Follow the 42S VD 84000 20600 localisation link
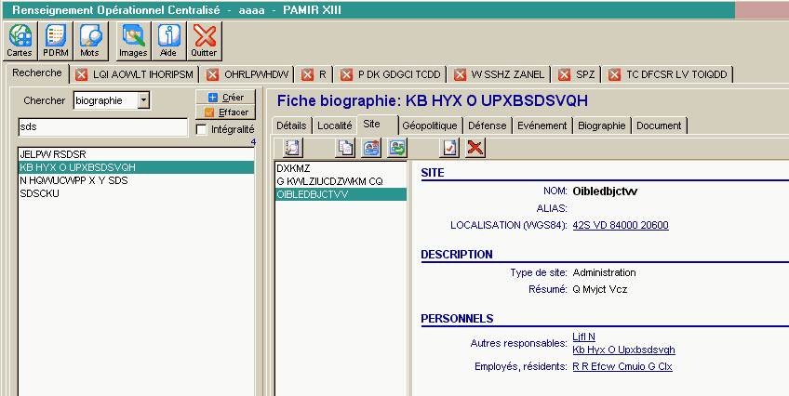This screenshot has height=396, width=789. (x=621, y=225)
